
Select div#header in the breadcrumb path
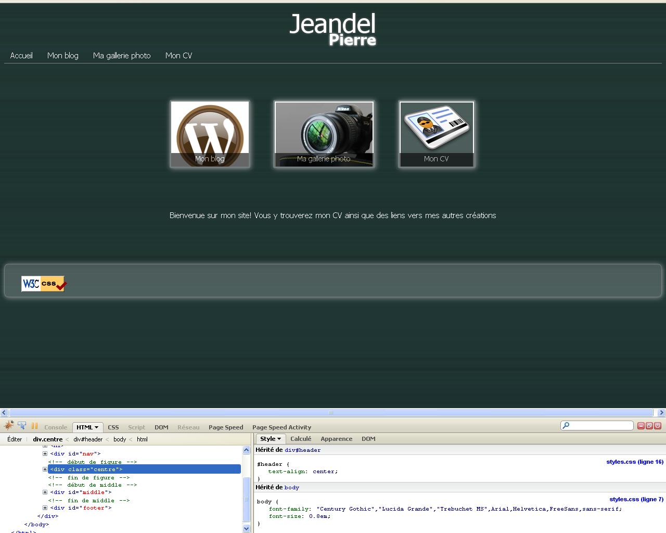[x=88, y=439]
